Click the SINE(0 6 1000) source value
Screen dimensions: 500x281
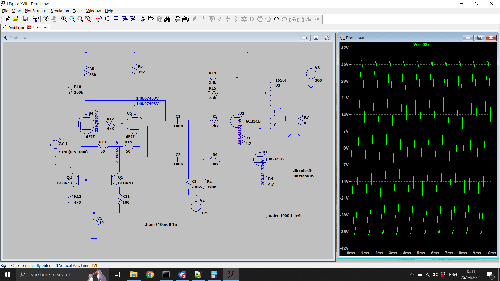click(x=73, y=152)
